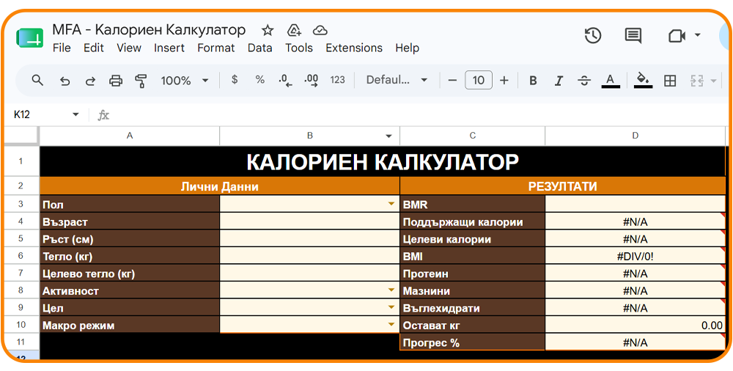Viewport: 733px width, 371px height.
Task: Open the Data menu
Action: click(x=260, y=48)
